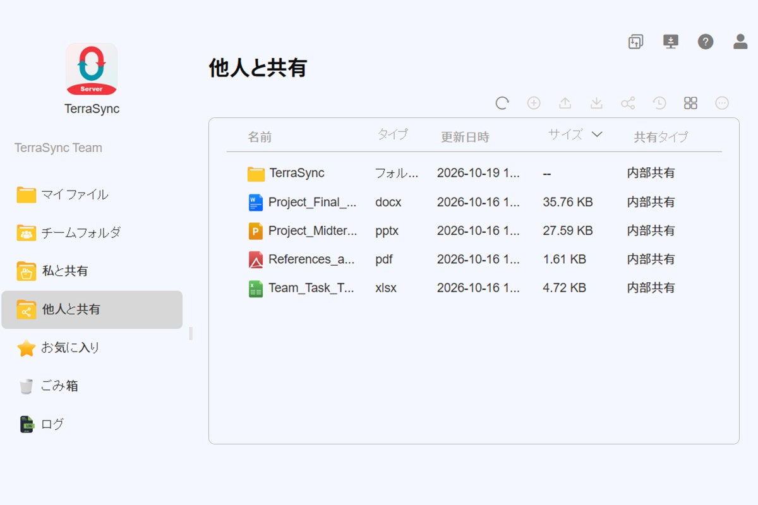
Task: Open the multi-window icon in the header
Action: coord(635,42)
